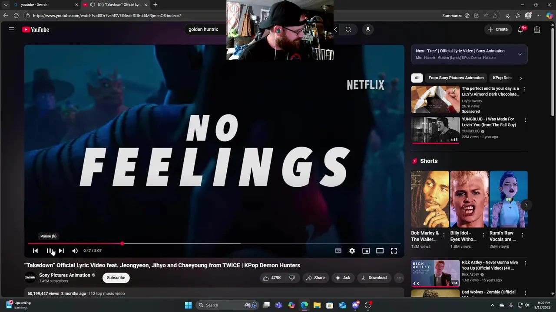Open Edge Copilot icon
Screen dimensions: 556x312
click(x=549, y=16)
